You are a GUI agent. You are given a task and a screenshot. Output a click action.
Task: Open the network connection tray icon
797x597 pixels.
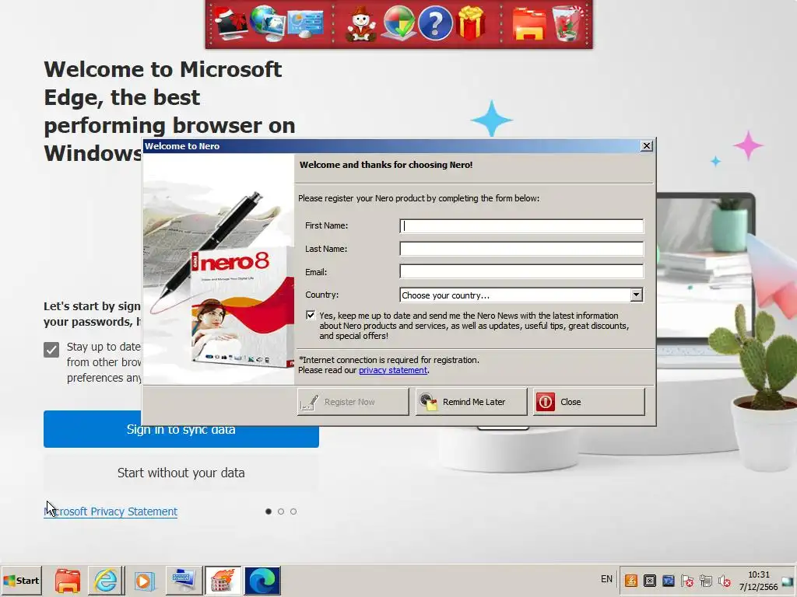click(705, 580)
